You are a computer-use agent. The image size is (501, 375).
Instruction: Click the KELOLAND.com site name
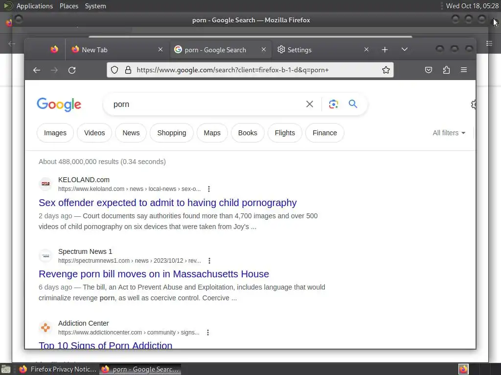click(x=84, y=180)
